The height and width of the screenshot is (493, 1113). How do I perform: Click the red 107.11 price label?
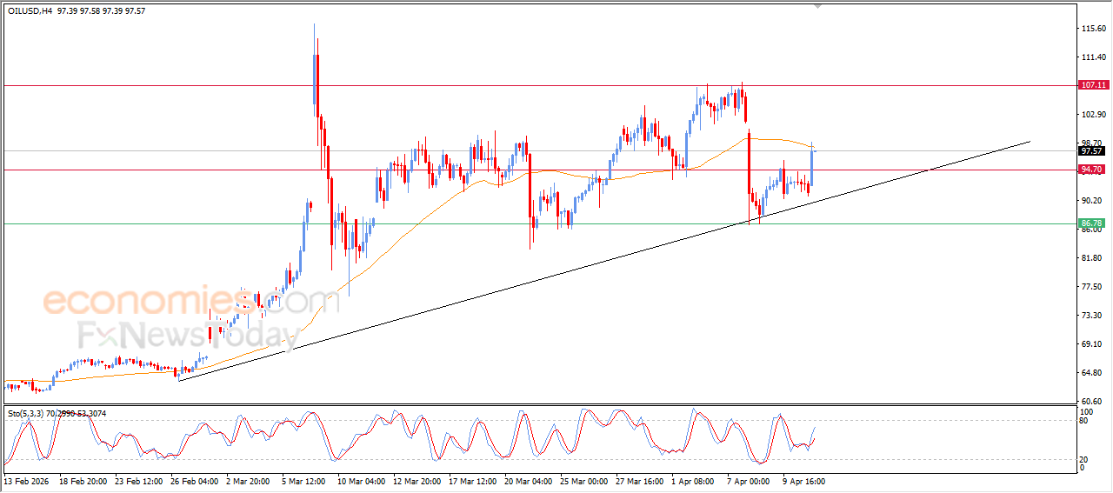(1092, 85)
